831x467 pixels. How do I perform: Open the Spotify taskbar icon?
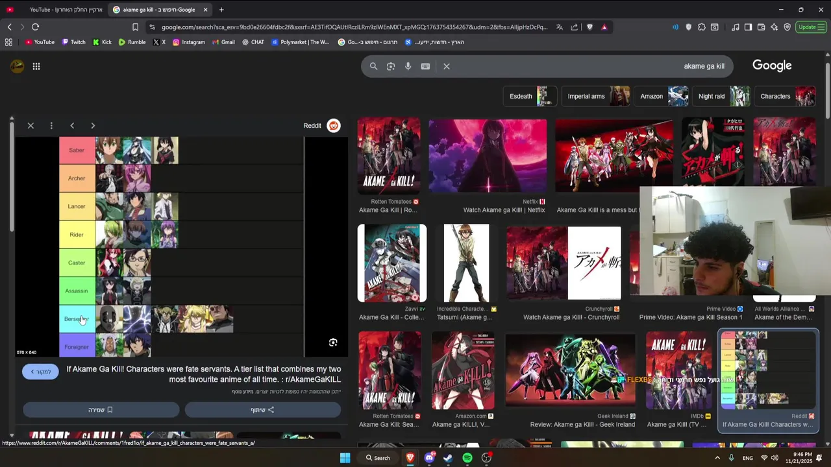pos(467,458)
